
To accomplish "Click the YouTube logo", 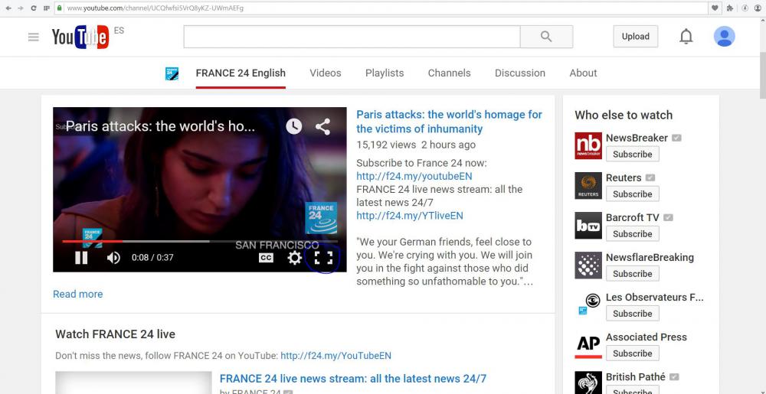I will tap(80, 37).
